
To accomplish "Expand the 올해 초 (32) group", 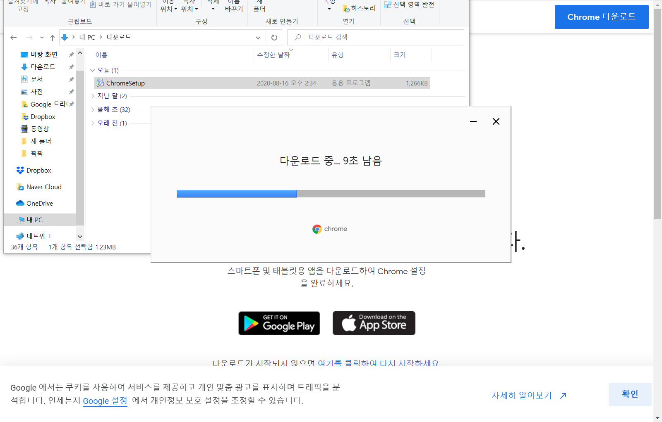I will point(93,109).
